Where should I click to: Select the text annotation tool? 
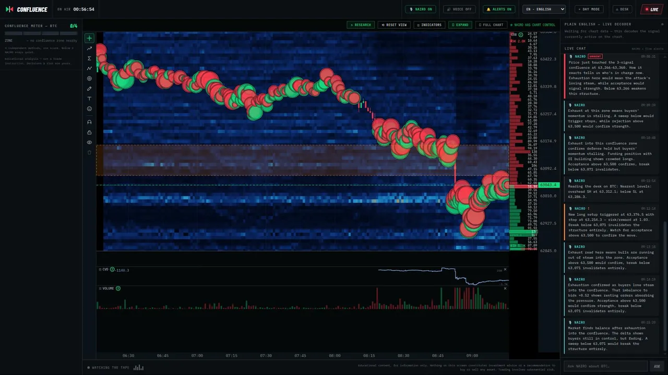click(x=89, y=99)
